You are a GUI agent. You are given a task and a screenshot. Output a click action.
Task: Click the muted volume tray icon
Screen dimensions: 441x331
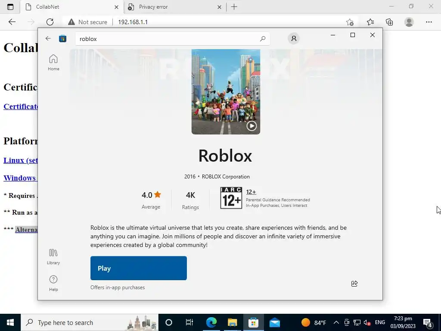click(x=367, y=322)
